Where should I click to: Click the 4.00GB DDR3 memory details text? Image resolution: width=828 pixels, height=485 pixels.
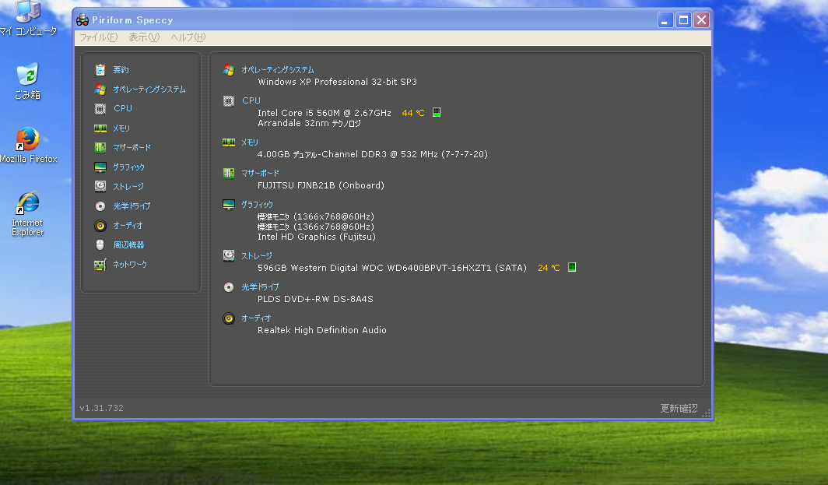(x=372, y=154)
